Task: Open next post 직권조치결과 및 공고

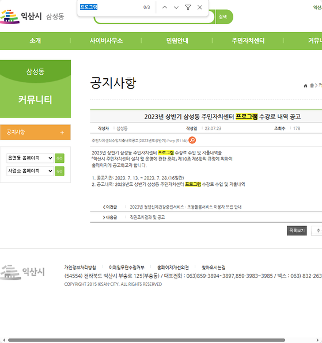Action: tap(147, 217)
